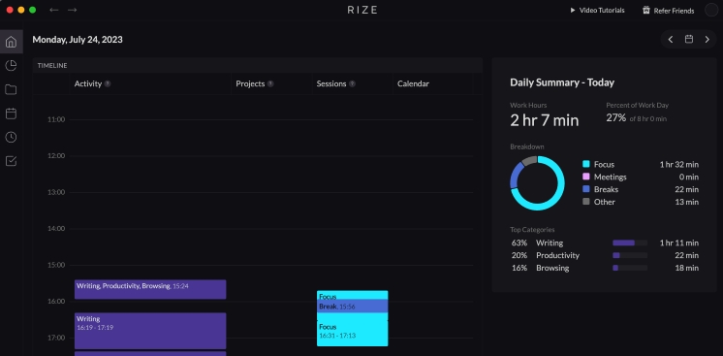This screenshot has height=356, width=723.
Task: Click the Breaks breakdown label
Action: pyautogui.click(x=606, y=189)
